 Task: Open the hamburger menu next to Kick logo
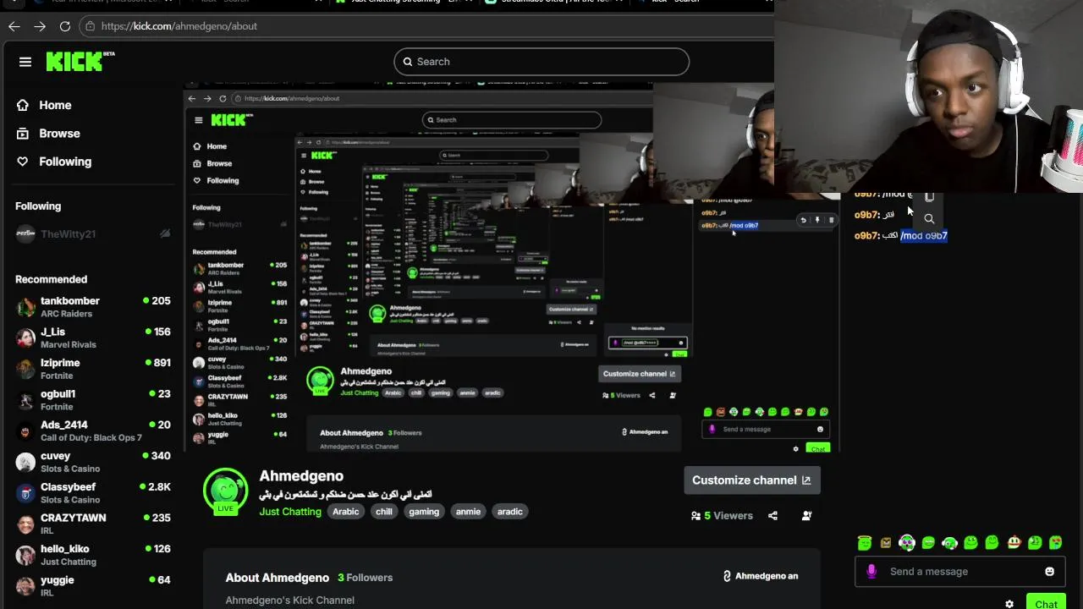25,62
